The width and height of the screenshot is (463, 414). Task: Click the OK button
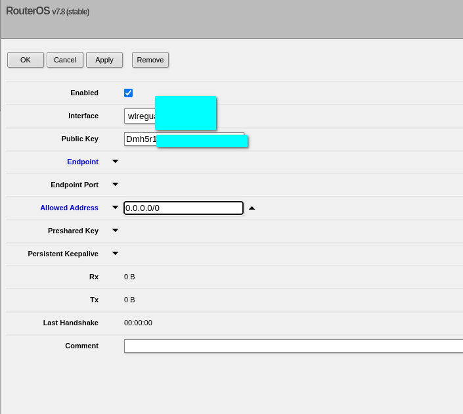click(x=26, y=60)
